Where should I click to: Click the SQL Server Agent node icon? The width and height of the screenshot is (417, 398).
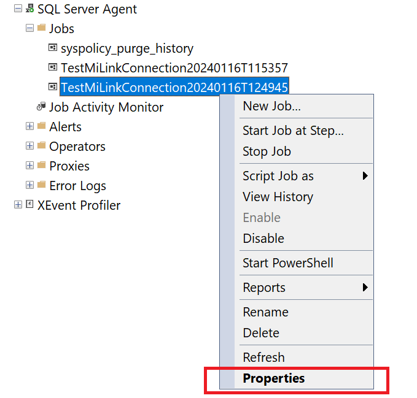[29, 8]
